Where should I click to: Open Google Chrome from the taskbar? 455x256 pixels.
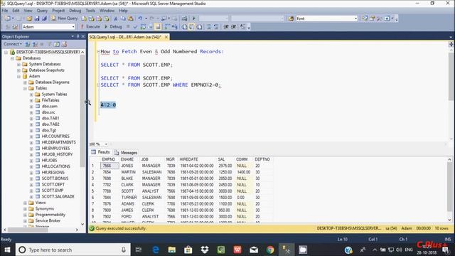270,250
